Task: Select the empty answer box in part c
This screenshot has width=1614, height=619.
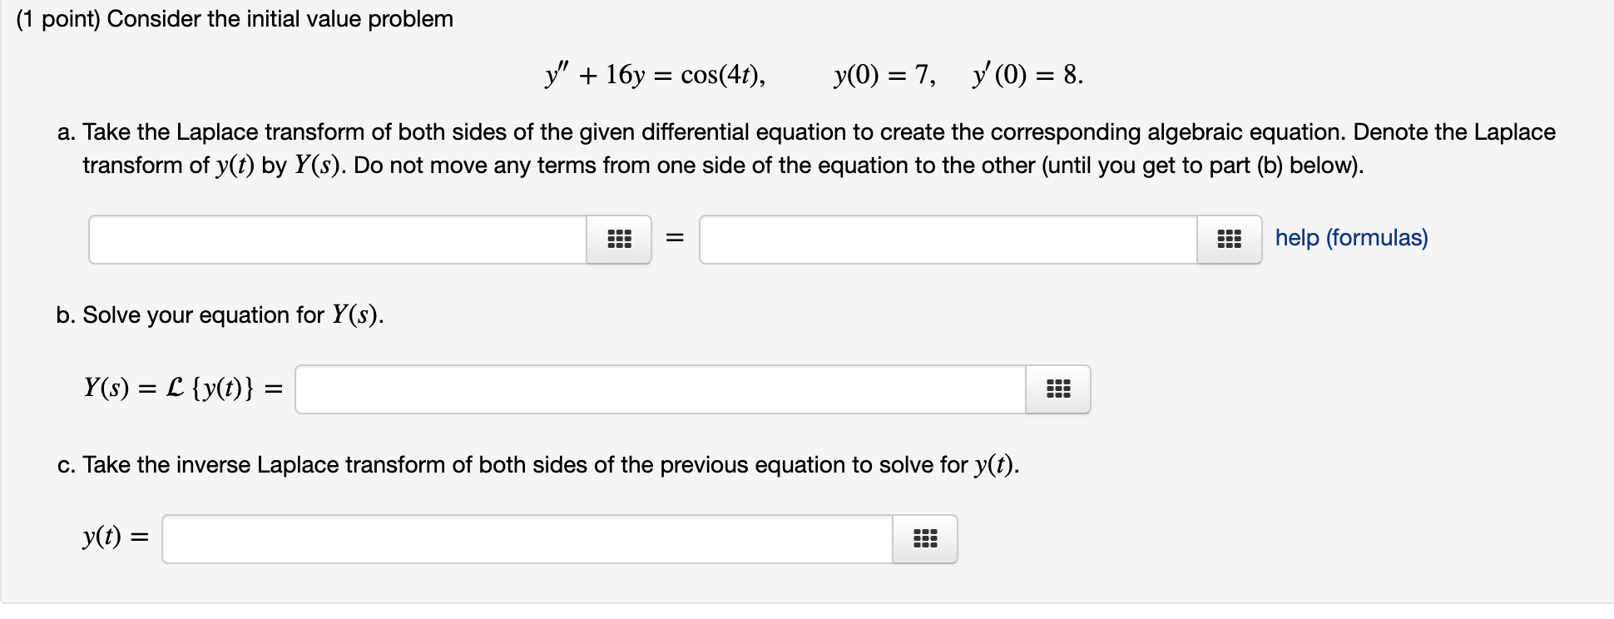Action: [524, 538]
